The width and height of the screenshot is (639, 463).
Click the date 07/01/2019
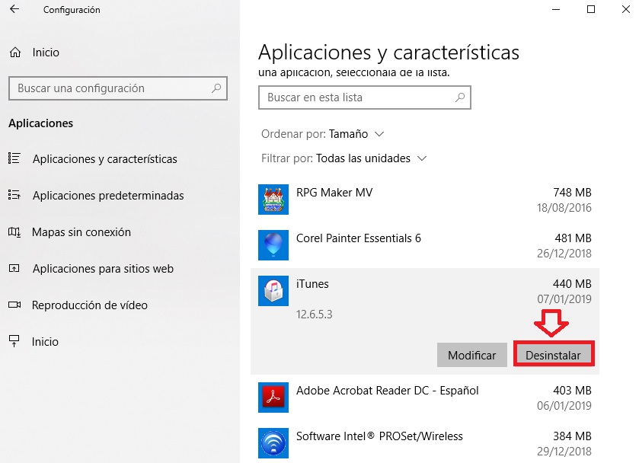[x=564, y=299]
